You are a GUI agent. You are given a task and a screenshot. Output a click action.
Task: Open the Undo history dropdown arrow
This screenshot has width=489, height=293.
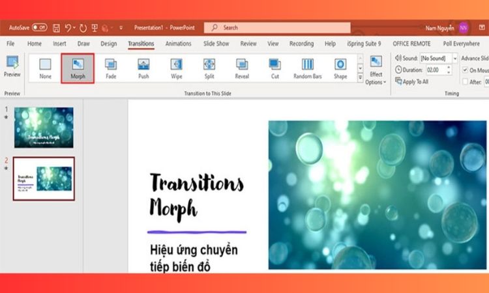pos(74,28)
